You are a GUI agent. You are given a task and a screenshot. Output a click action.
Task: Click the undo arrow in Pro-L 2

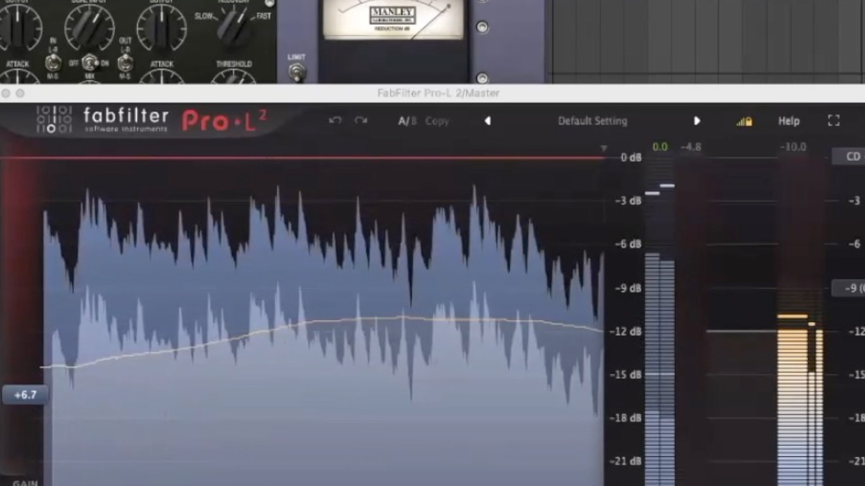click(335, 121)
